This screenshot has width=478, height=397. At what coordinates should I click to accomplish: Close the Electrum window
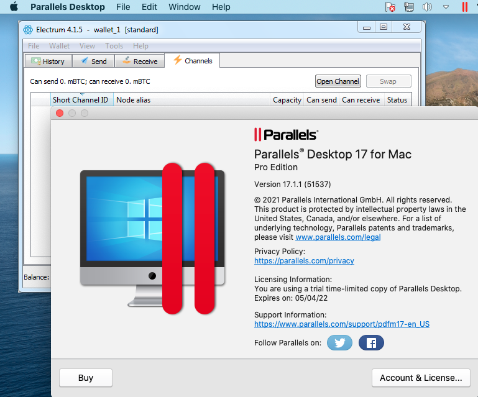(x=407, y=27)
